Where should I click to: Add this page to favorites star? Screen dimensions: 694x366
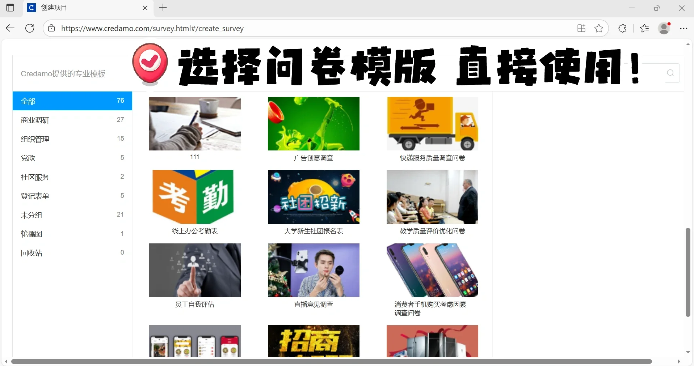tap(598, 28)
